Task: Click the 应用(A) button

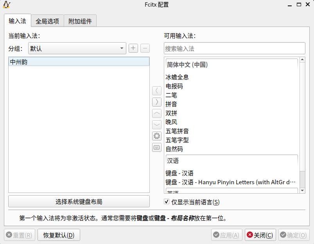Action: pyautogui.click(x=227, y=235)
